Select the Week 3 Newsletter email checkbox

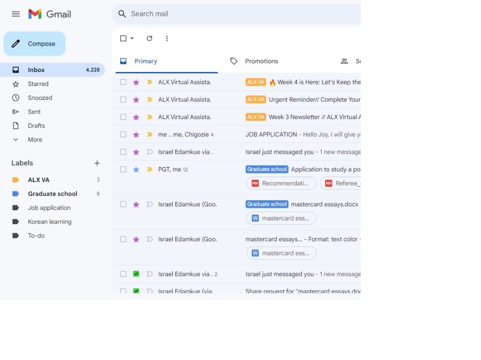123,117
